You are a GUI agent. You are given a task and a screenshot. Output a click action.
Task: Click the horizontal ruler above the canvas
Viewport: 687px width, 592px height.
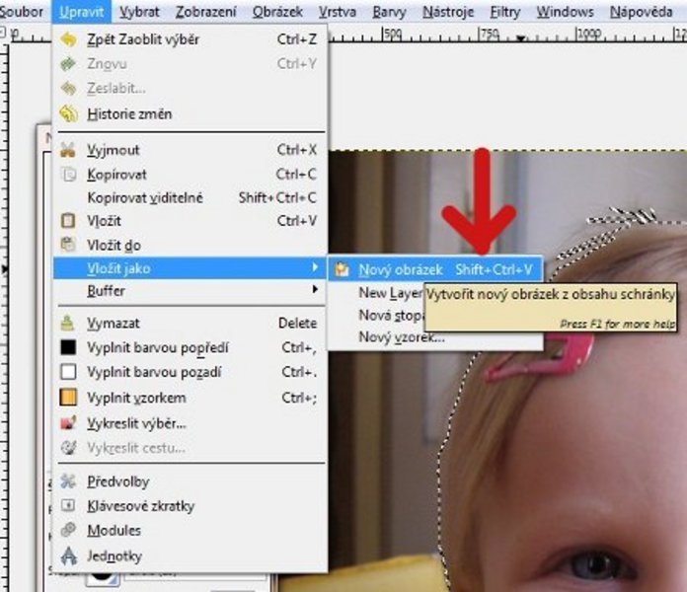click(x=507, y=35)
